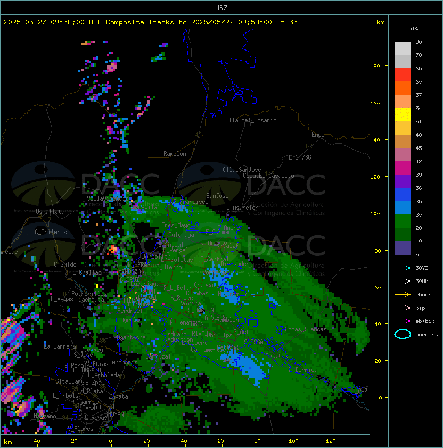The image size is (443, 448).
Task: Click the 'Uspallata' place label
Action: point(50,212)
